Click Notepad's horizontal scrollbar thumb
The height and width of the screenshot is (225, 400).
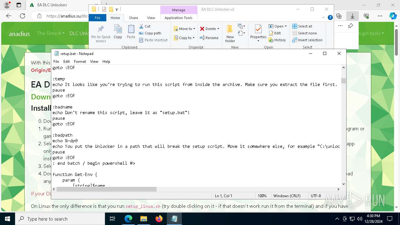106,189
